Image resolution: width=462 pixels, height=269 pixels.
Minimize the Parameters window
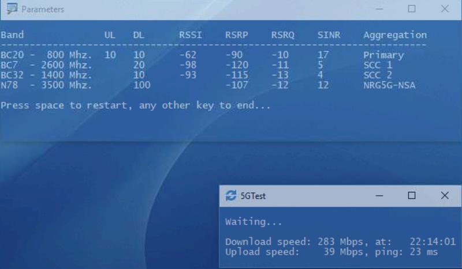[x=379, y=9]
